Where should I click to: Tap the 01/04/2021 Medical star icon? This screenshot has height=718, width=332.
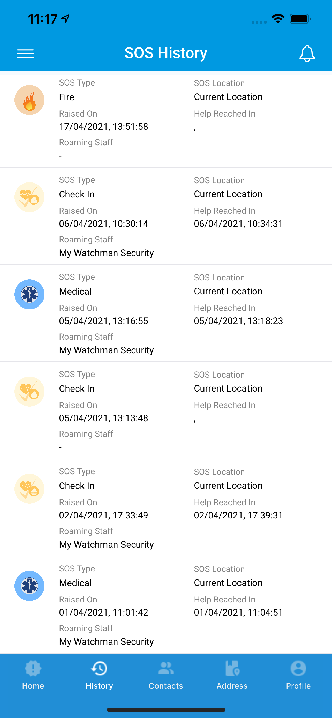click(x=29, y=586)
